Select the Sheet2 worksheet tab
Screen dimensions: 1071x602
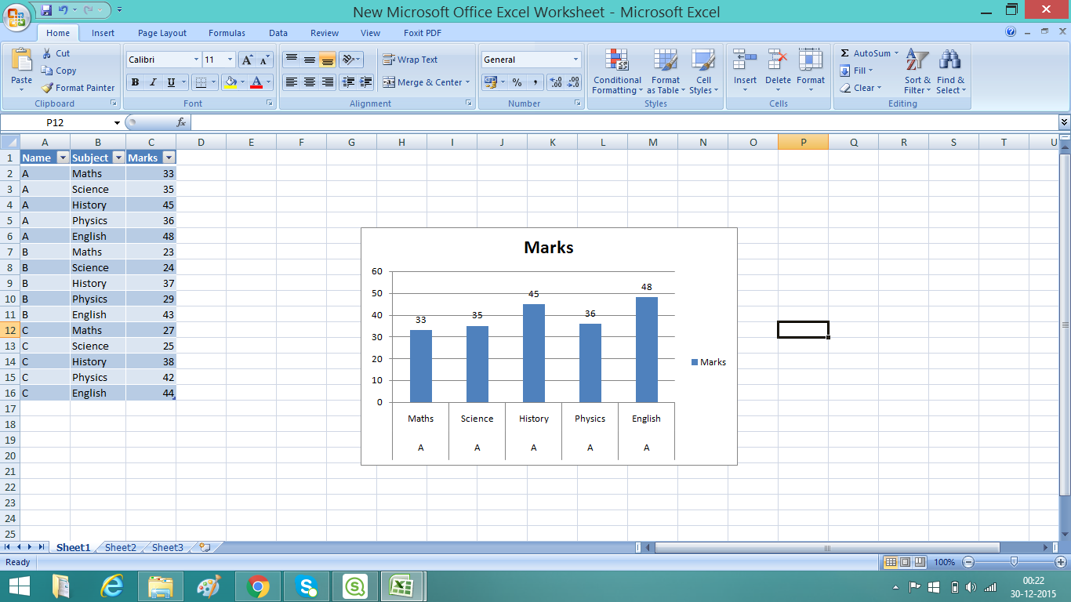[x=121, y=548]
